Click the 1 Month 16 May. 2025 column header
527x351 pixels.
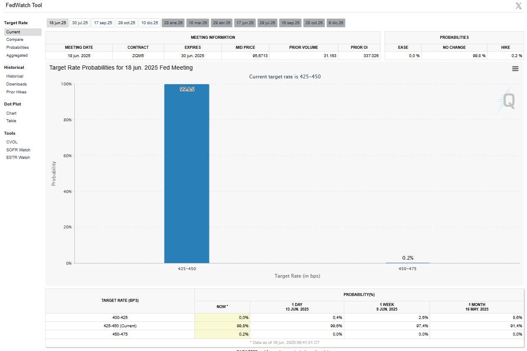pos(477,307)
